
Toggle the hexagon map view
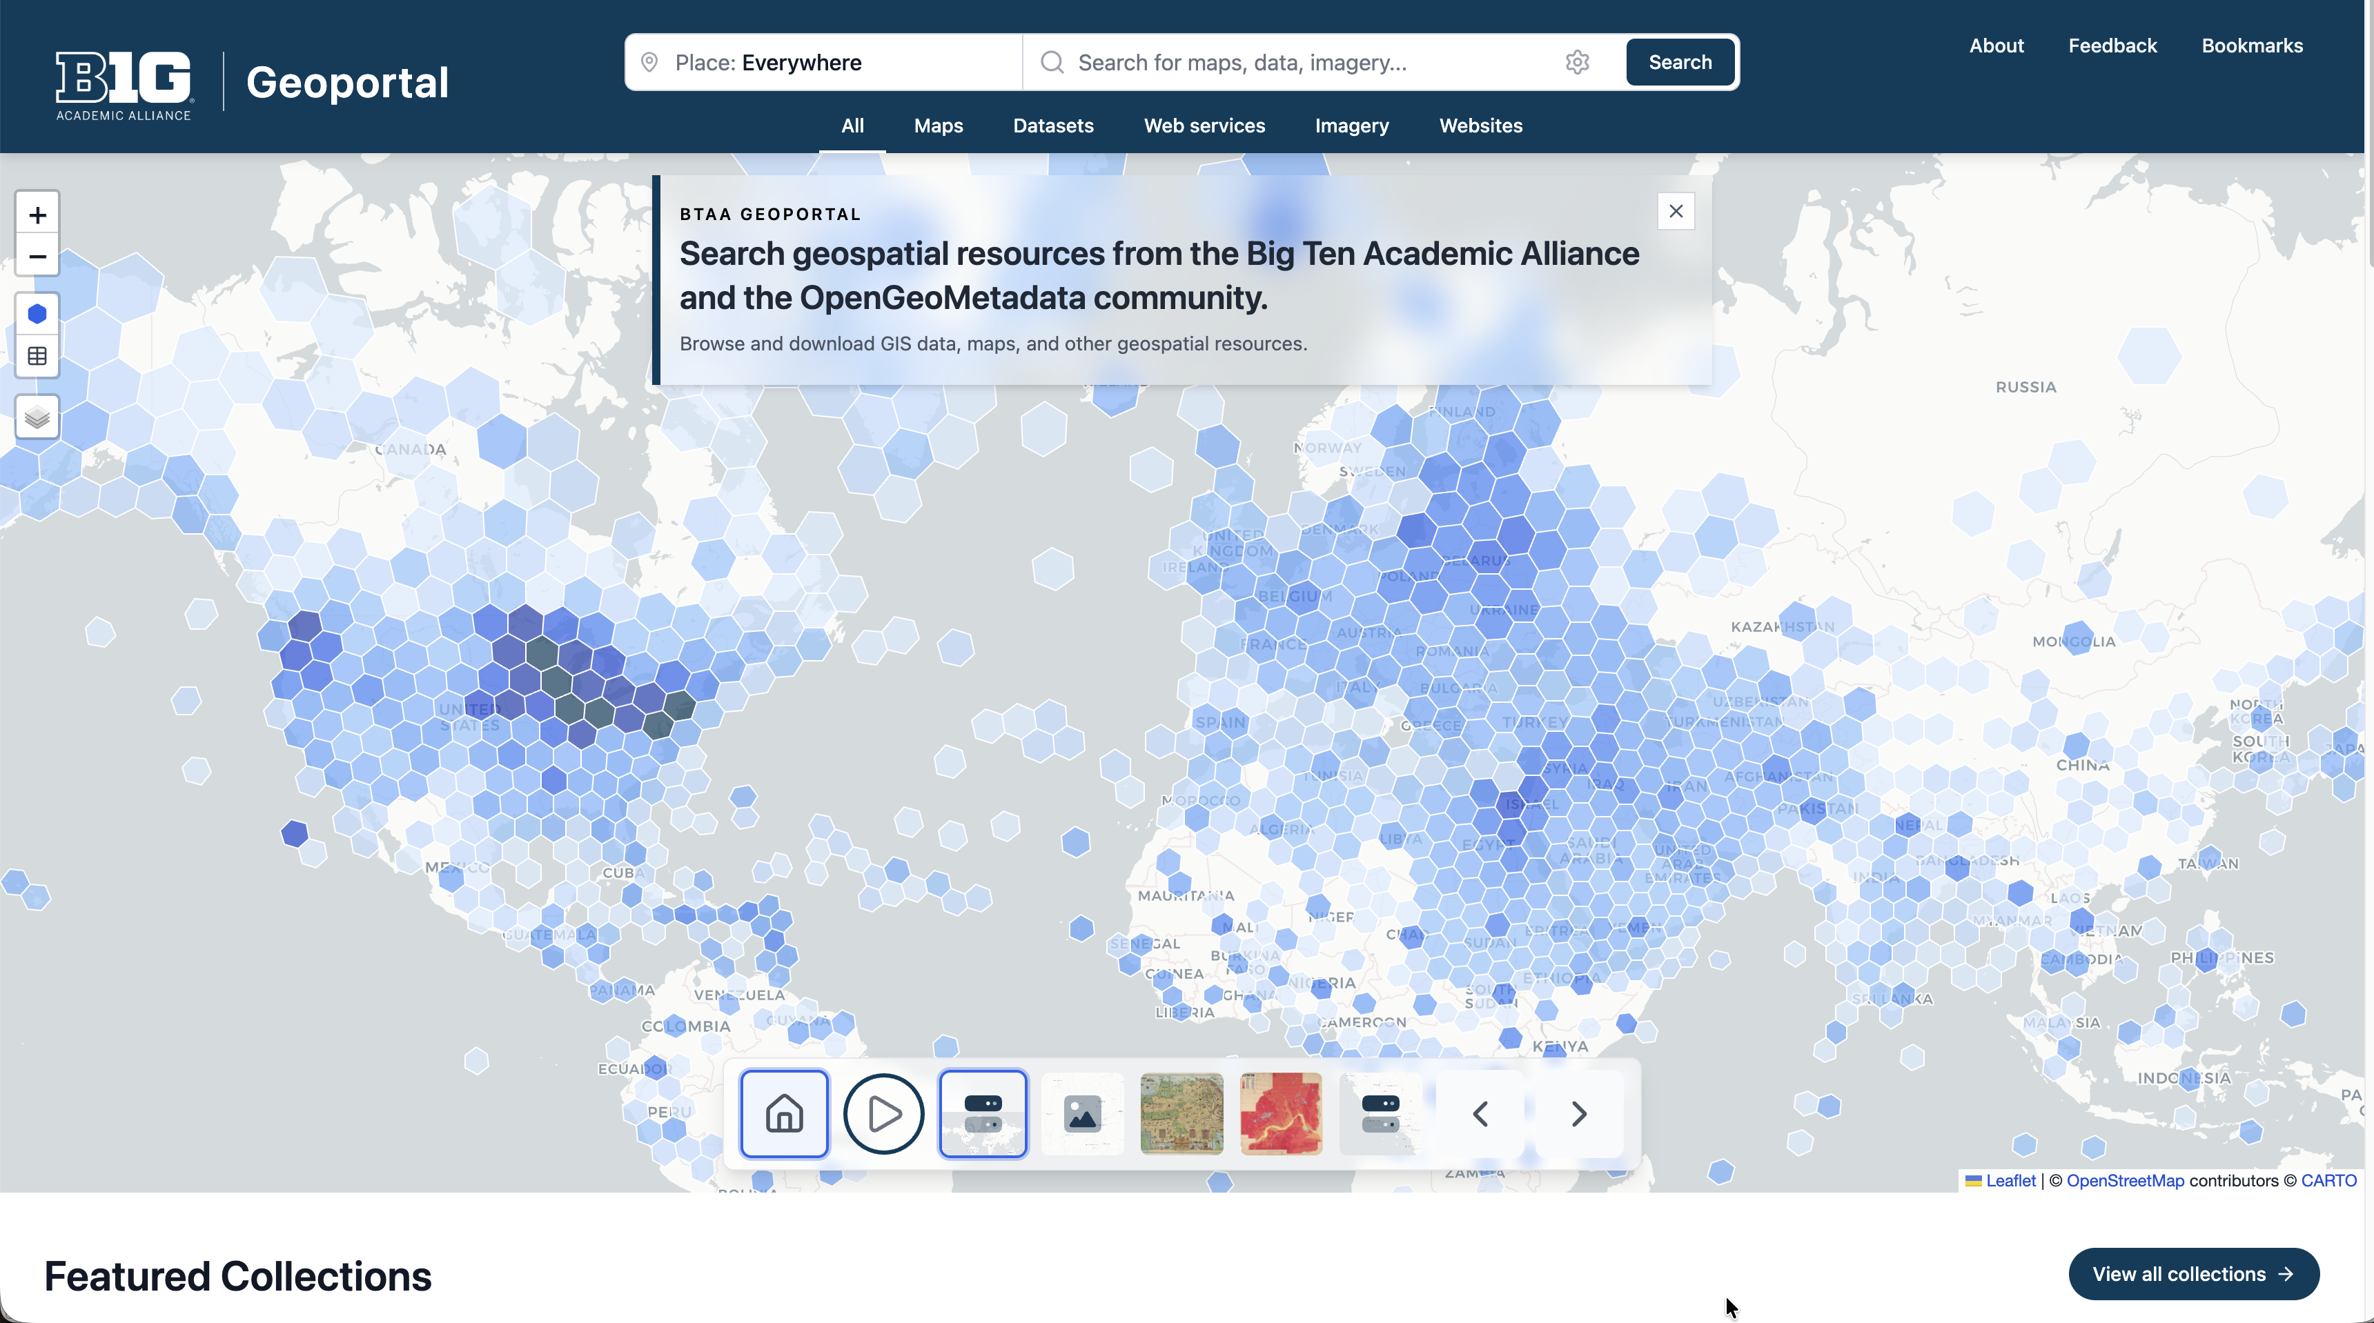37,314
